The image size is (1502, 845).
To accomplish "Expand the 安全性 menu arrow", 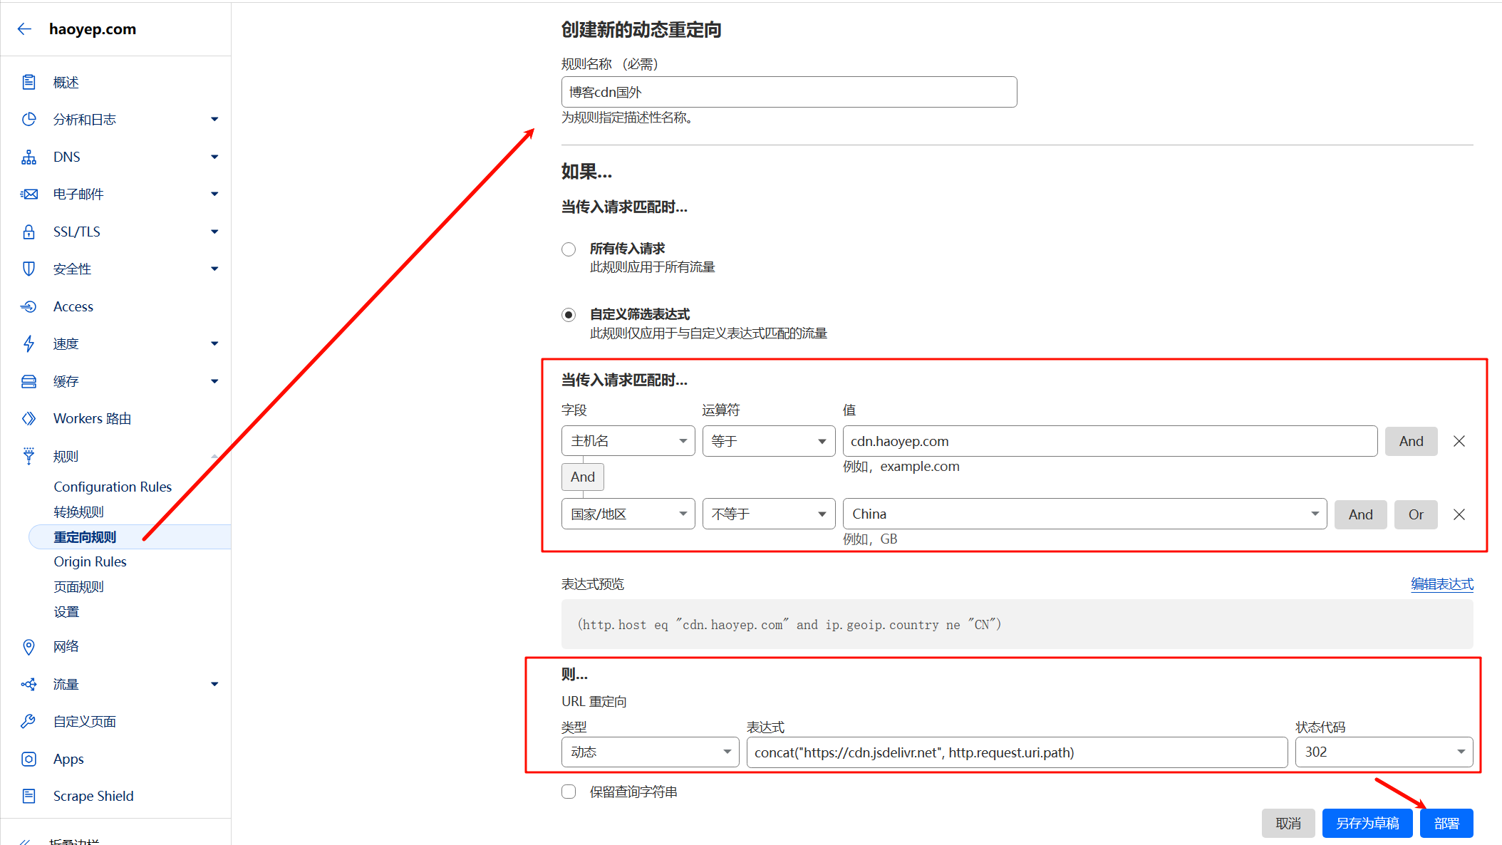I will pyautogui.click(x=214, y=269).
